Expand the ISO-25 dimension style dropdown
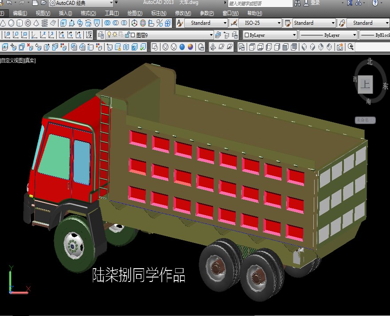 [x=278, y=23]
